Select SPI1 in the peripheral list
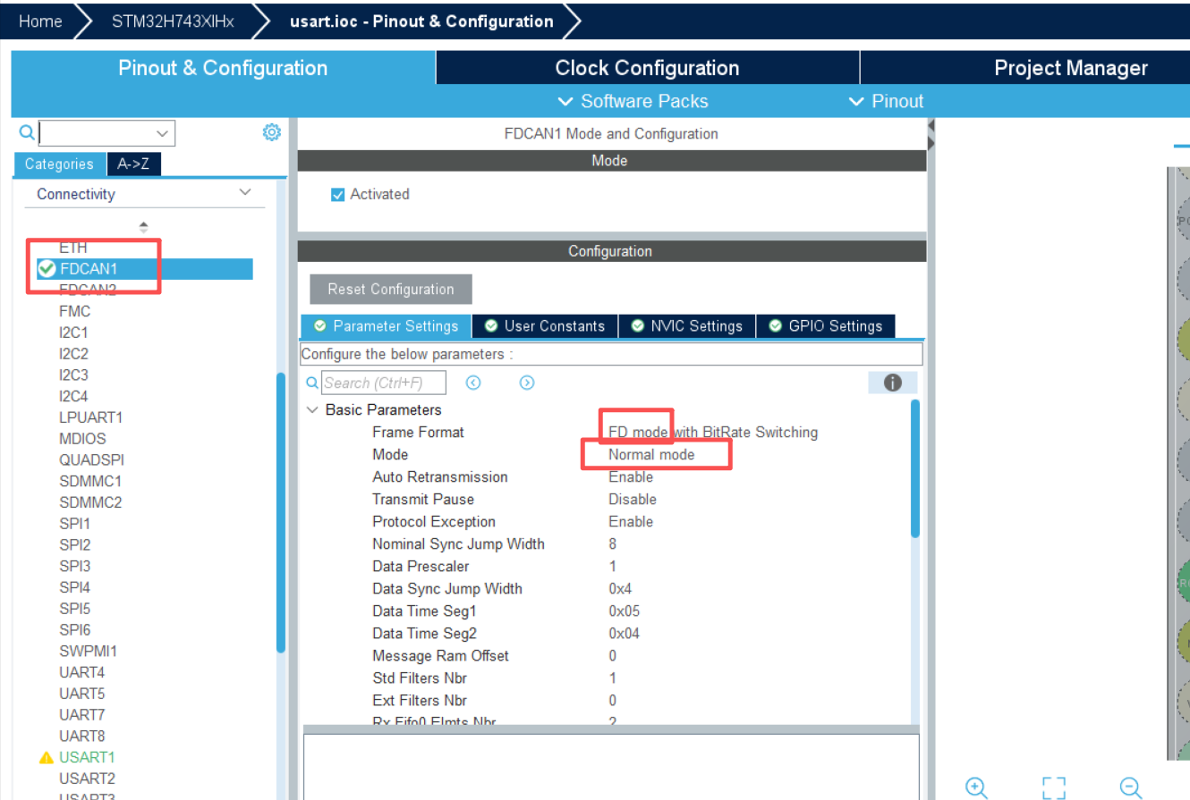The height and width of the screenshot is (800, 1190). point(74,524)
